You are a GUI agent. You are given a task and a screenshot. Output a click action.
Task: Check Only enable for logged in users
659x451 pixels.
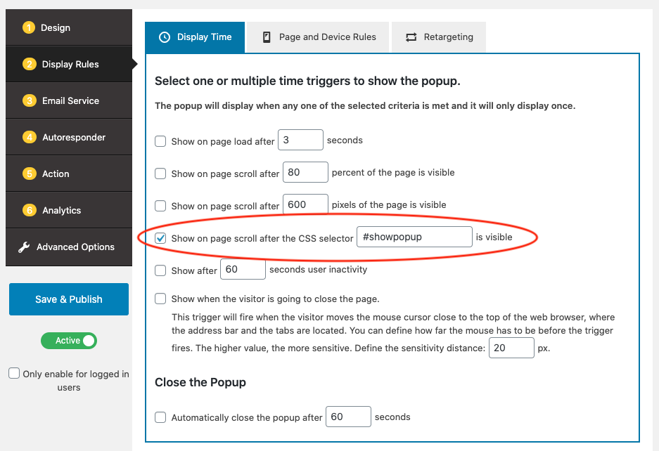pos(14,374)
